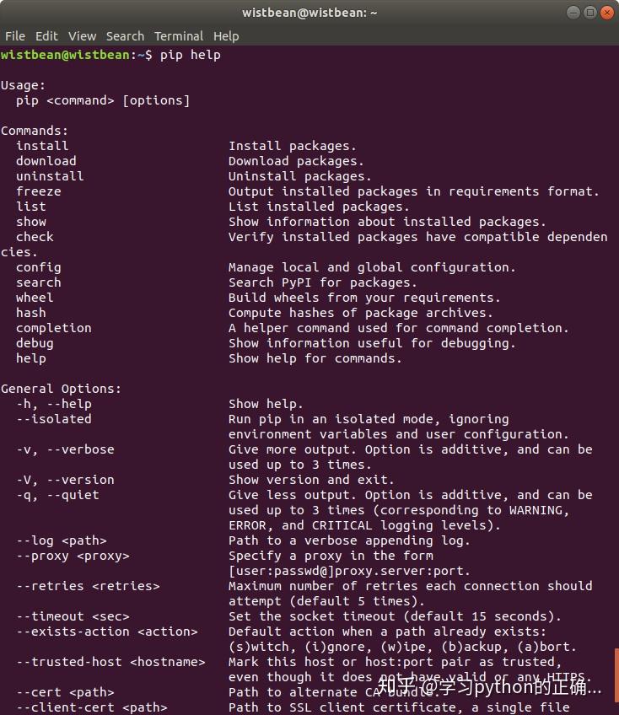The width and height of the screenshot is (619, 715).
Task: Click the '--proxy <proxy>' option text
Action: coord(73,556)
